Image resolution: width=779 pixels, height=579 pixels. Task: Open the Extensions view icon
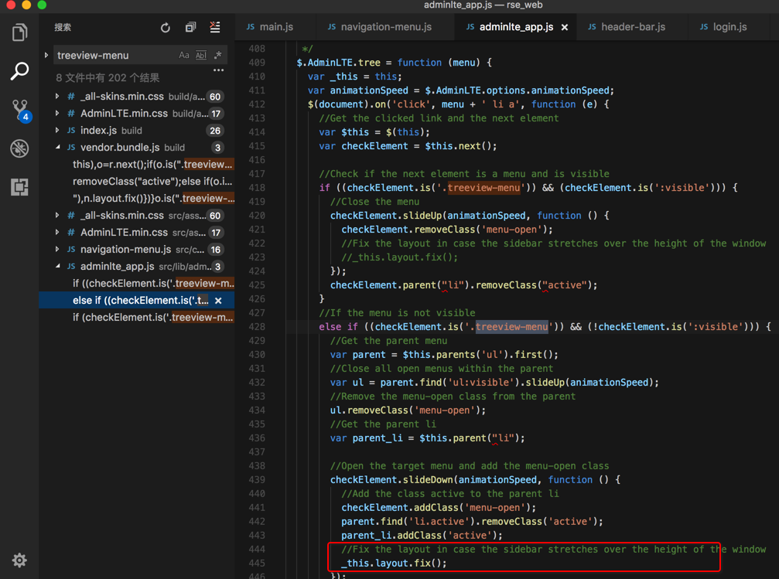tap(19, 187)
